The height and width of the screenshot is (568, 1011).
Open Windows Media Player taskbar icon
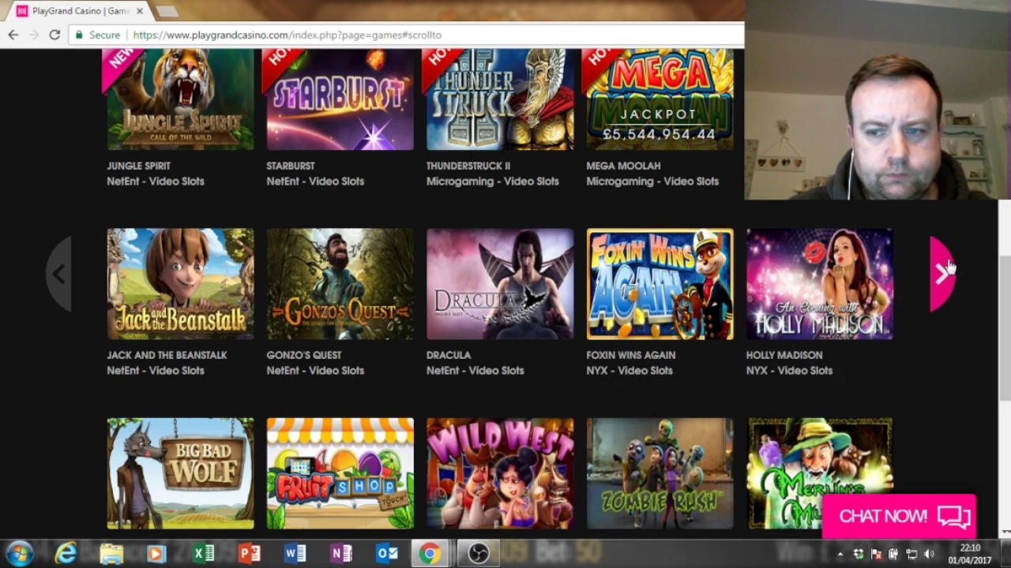click(156, 554)
